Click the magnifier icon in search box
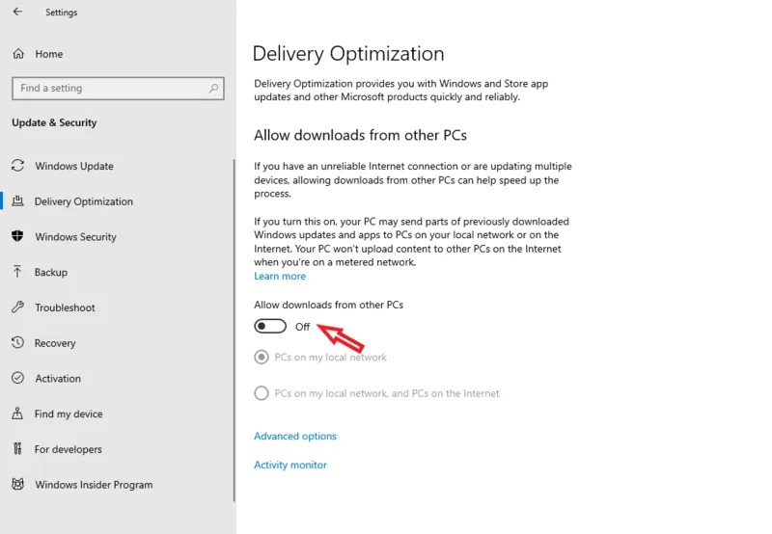772x534 pixels. (x=213, y=88)
